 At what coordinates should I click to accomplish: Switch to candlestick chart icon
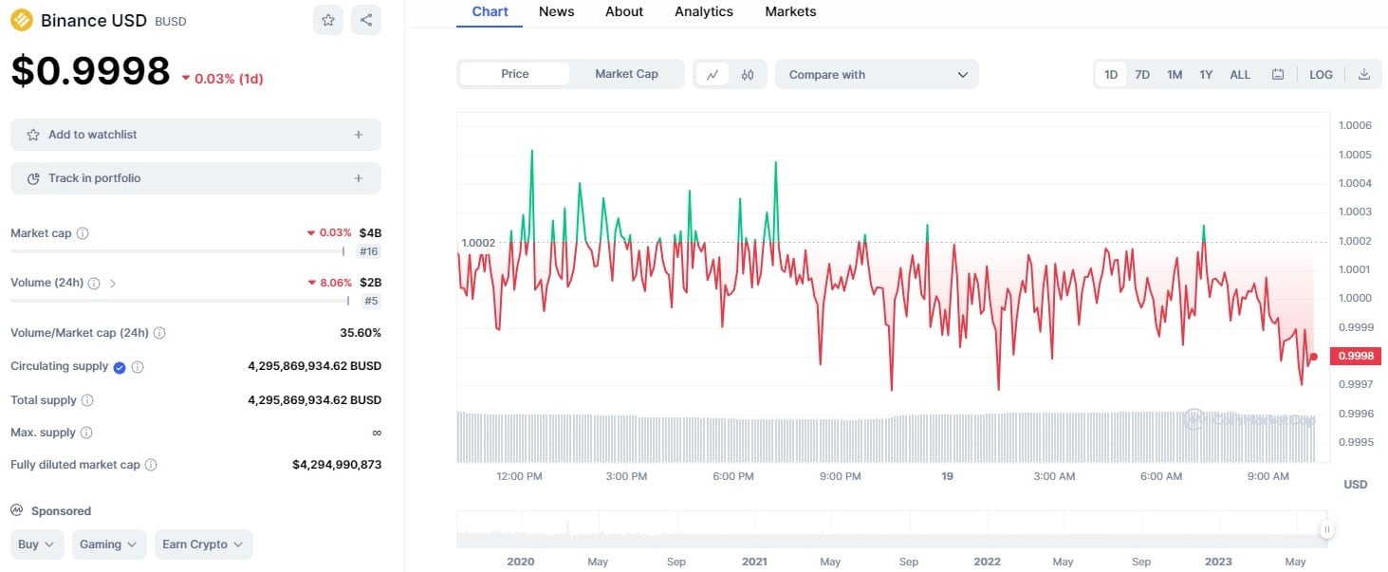tap(748, 75)
